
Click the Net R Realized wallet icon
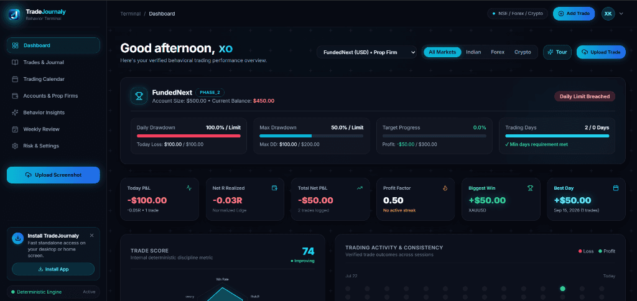point(274,188)
